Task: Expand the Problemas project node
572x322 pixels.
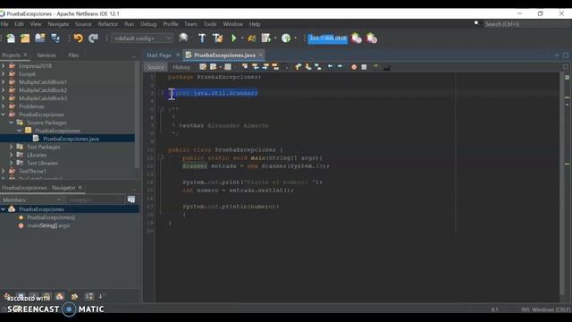Action: 4,106
